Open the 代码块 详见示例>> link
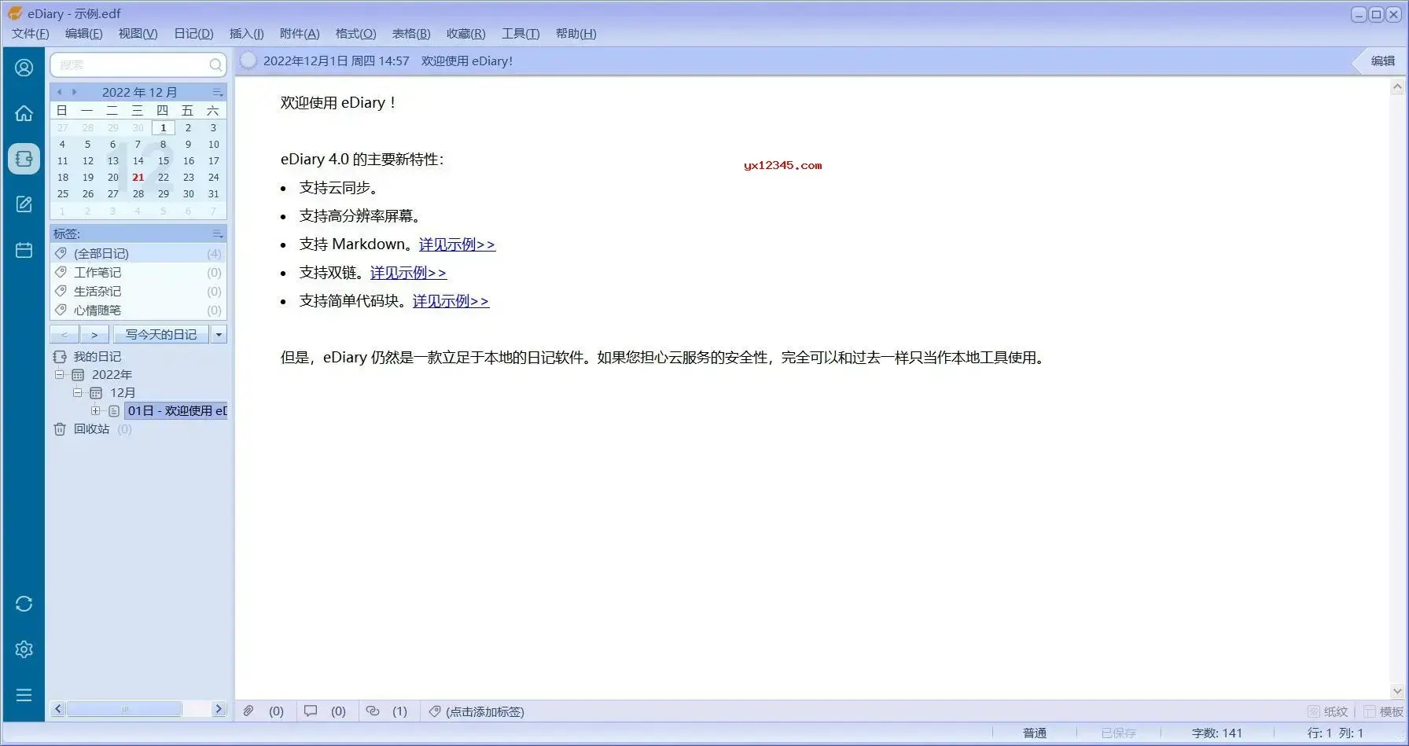This screenshot has width=1409, height=746. (x=451, y=301)
